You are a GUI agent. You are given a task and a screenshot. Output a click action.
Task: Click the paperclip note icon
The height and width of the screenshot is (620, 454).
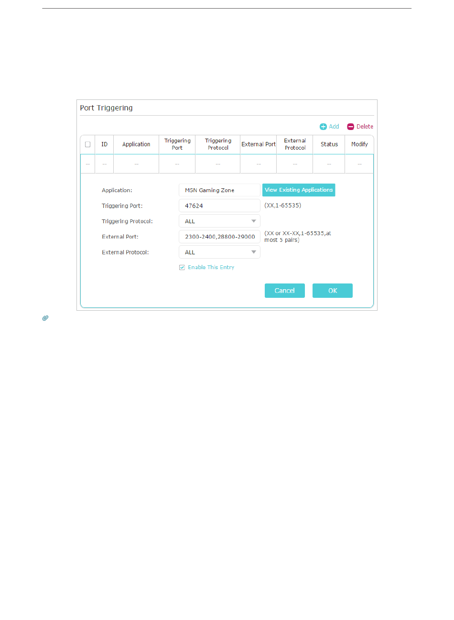tap(45, 318)
